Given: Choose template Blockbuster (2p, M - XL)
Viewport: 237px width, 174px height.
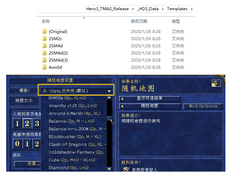Looking at the screenshot, I should (x=74, y=137).
